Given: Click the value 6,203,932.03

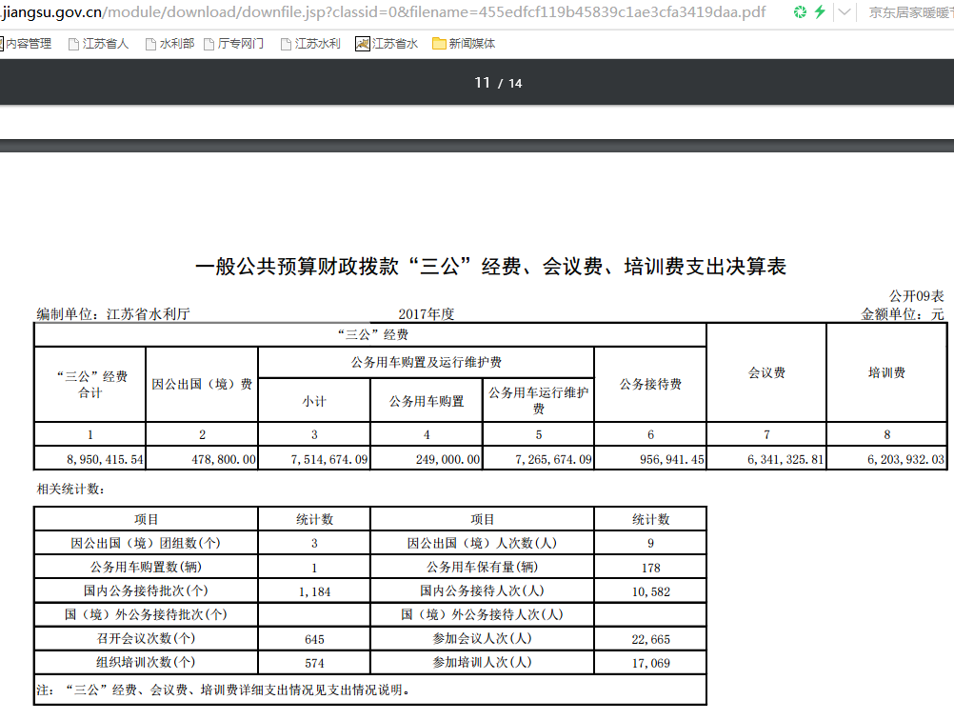Looking at the screenshot, I should (906, 459).
